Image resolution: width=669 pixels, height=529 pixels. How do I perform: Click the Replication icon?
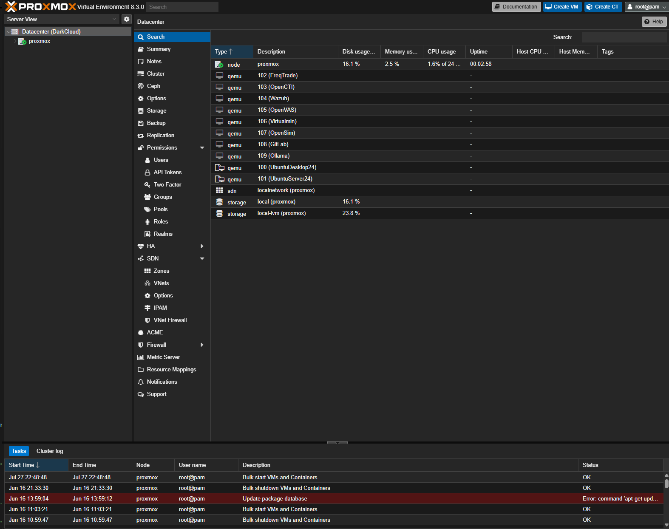[x=141, y=136]
